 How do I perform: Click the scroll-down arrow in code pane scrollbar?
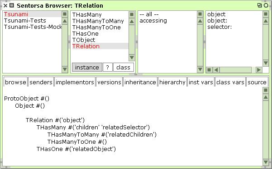[266, 162]
